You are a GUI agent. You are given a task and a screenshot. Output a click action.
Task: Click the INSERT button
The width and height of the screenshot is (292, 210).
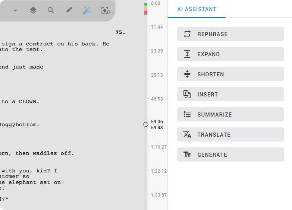[x=230, y=94]
